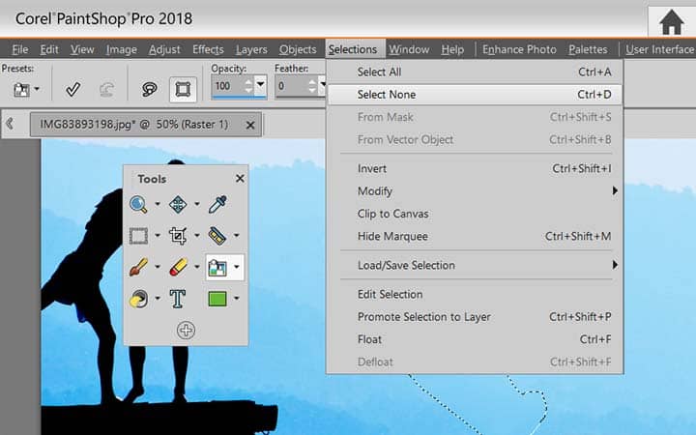This screenshot has width=696, height=435.
Task: Click the Opacity value field
Action: [227, 86]
